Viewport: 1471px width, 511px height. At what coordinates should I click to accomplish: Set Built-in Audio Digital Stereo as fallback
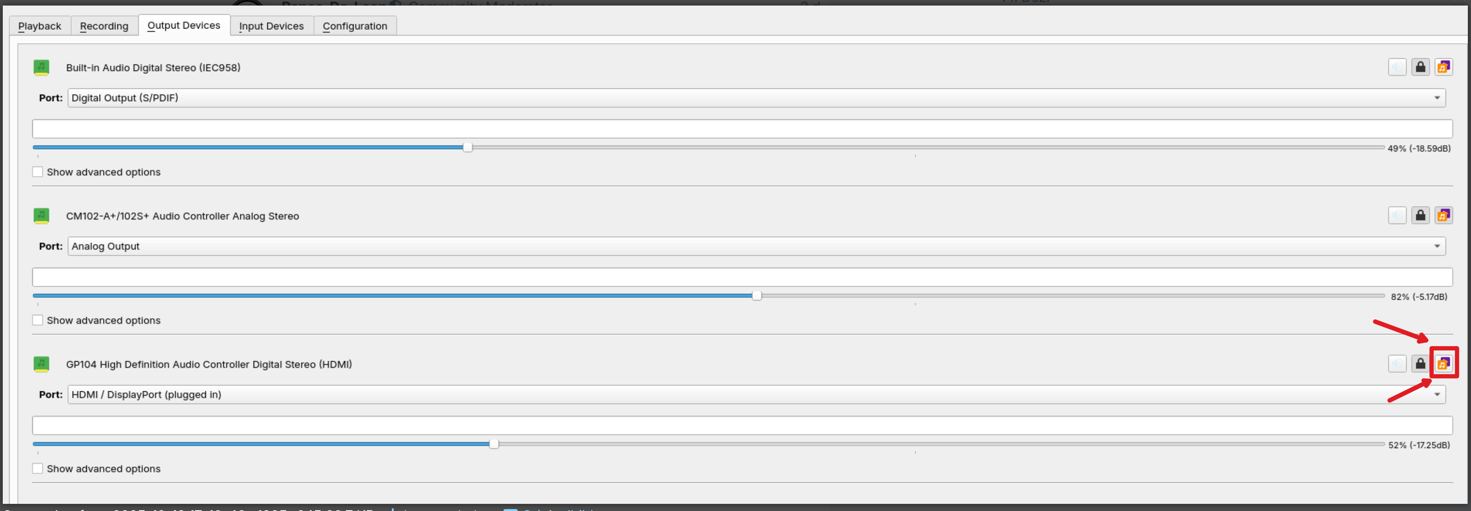point(1443,67)
